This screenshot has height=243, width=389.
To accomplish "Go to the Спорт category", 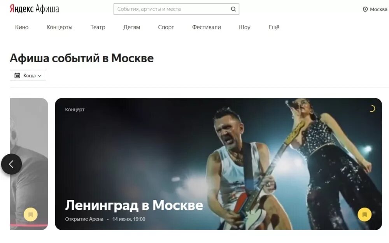I will click(x=166, y=27).
